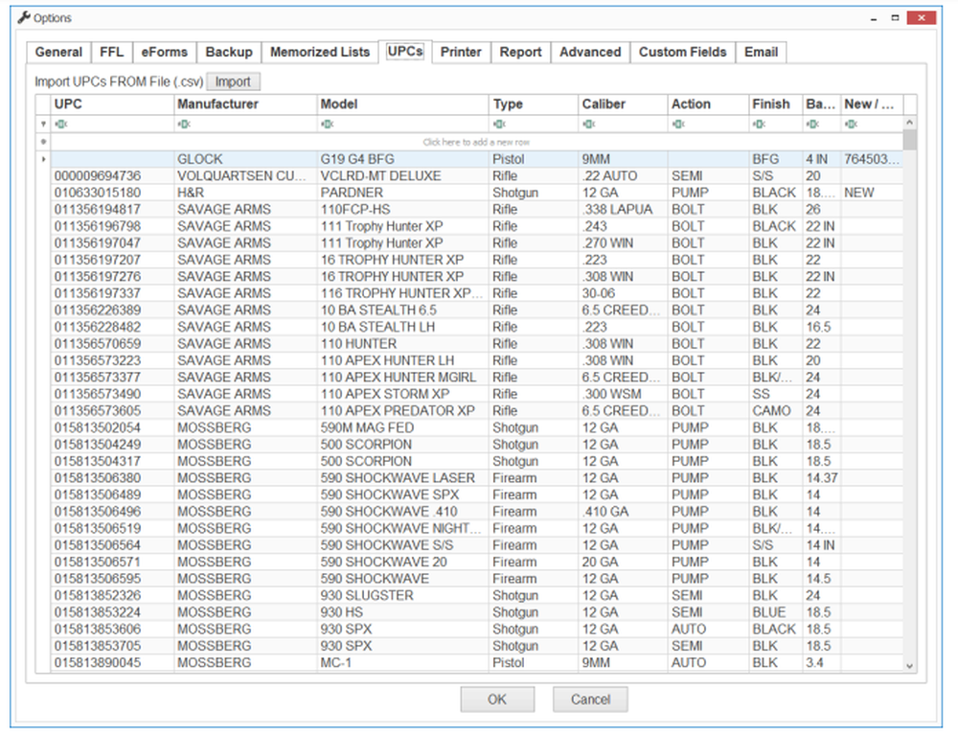This screenshot has width=958, height=736.
Task: Select the BLUE finish cell
Action: (776, 612)
